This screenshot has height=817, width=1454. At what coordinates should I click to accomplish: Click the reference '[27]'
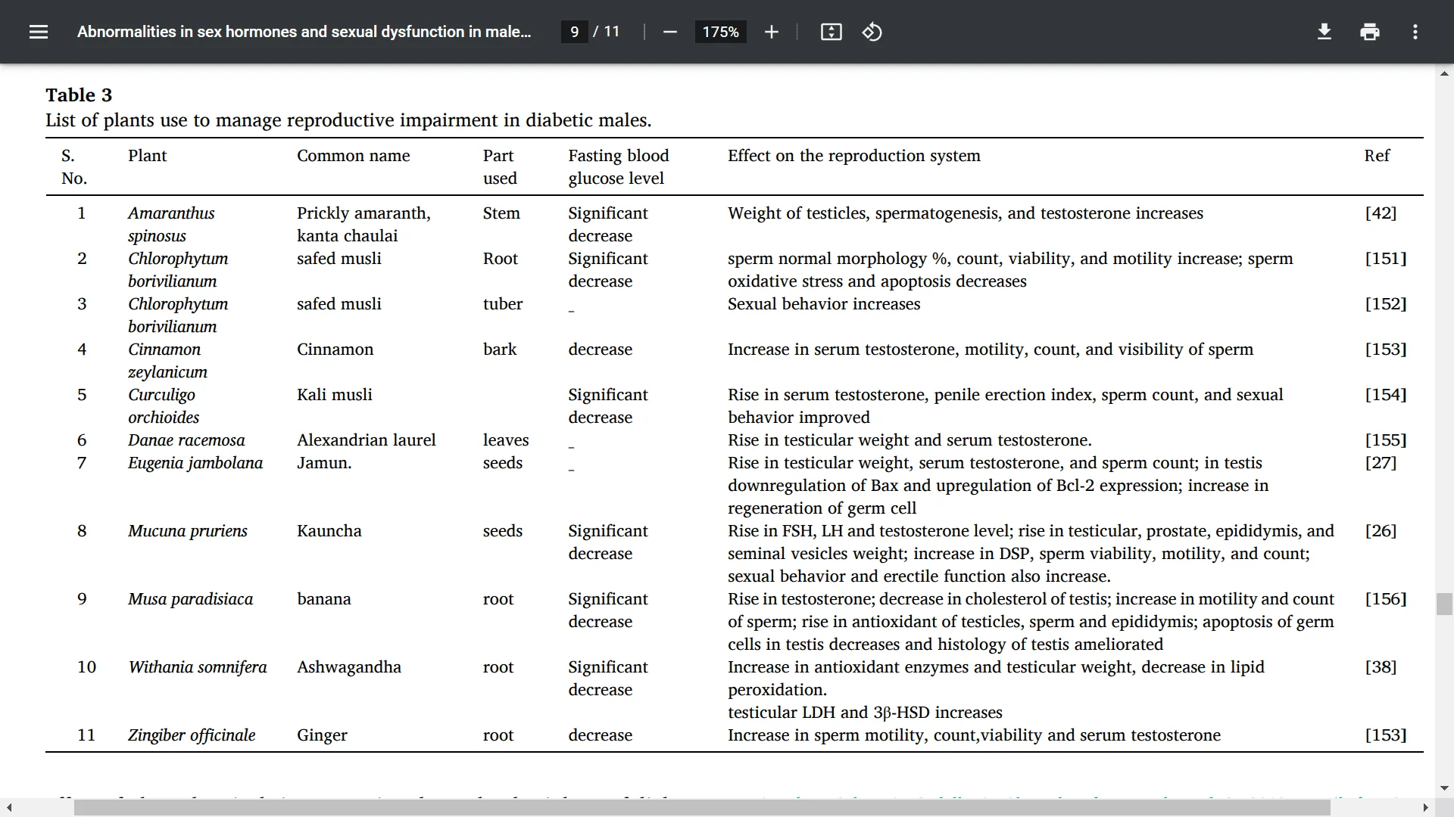point(1381,462)
